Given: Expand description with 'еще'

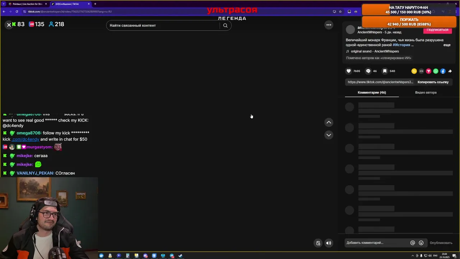Looking at the screenshot, I should 447,45.
